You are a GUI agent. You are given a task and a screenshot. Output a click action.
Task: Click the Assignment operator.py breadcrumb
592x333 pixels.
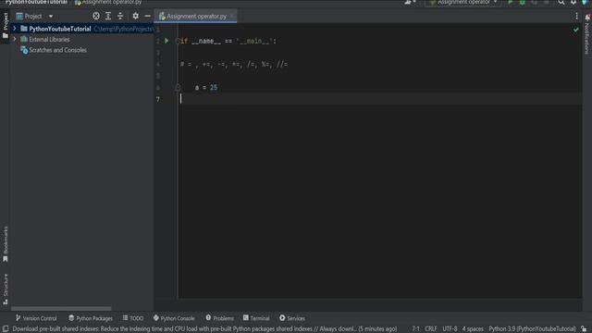pyautogui.click(x=108, y=2)
